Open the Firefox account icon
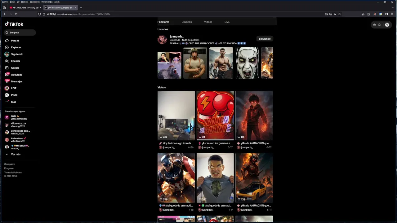 tap(363, 14)
